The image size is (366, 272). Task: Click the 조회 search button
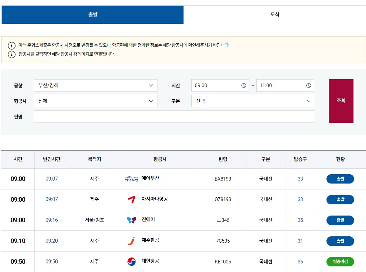pyautogui.click(x=341, y=101)
